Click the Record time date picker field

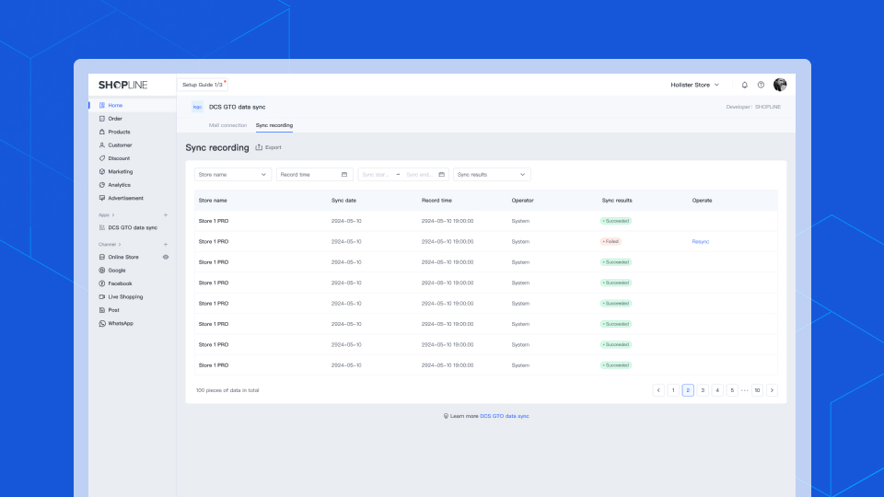point(313,174)
